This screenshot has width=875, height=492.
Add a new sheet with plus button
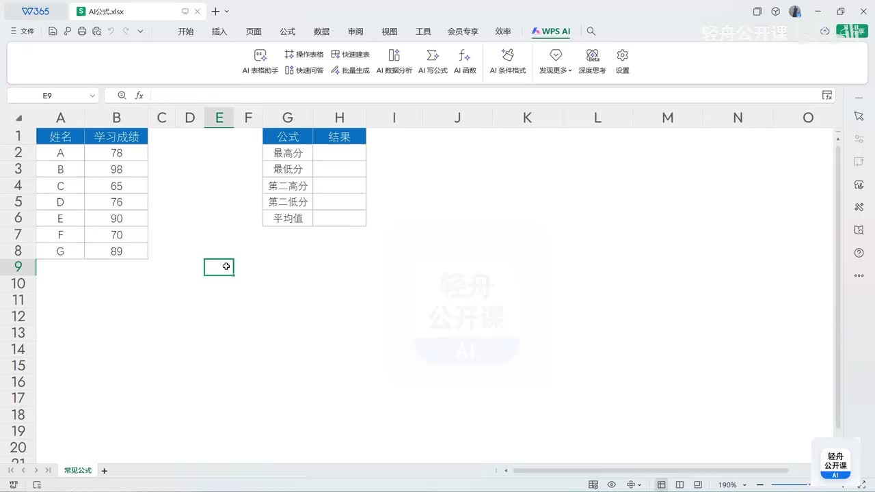coord(105,470)
